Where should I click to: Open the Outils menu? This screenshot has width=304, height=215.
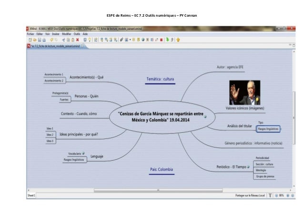coord(77,34)
